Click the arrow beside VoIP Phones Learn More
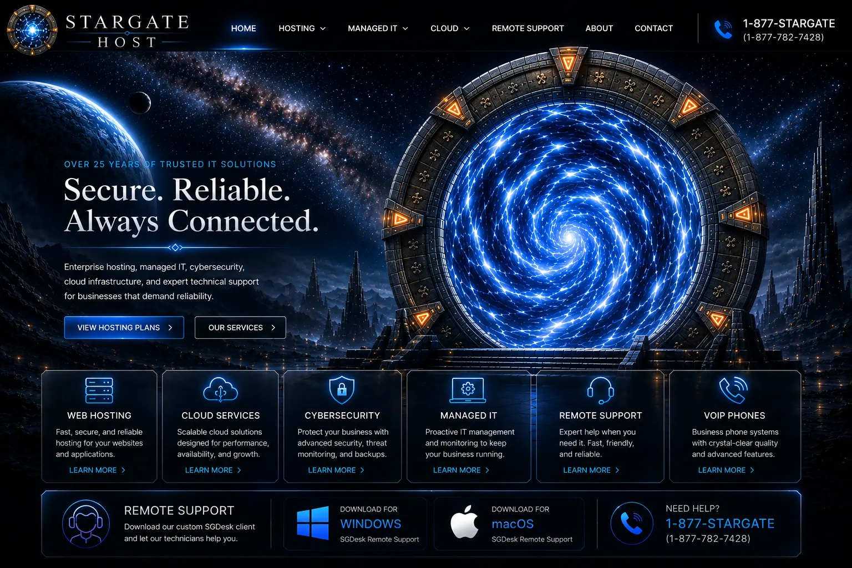 752,470
